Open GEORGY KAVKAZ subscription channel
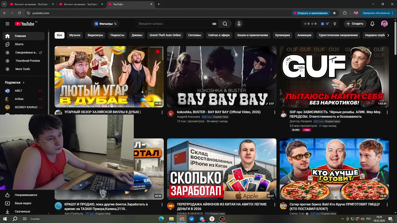This screenshot has width=397, height=223. (24, 107)
